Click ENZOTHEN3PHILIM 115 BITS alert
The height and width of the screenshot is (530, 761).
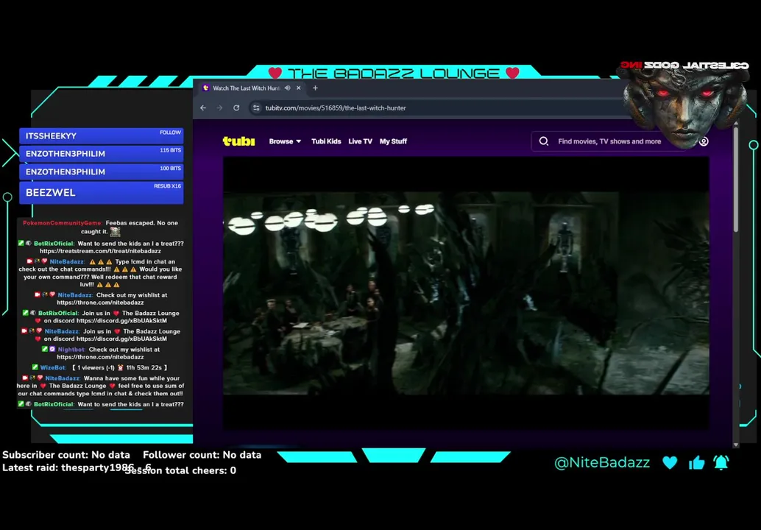coord(102,154)
